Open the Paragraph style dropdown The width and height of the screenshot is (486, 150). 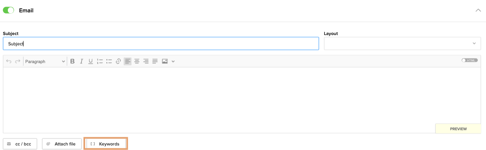coord(45,61)
